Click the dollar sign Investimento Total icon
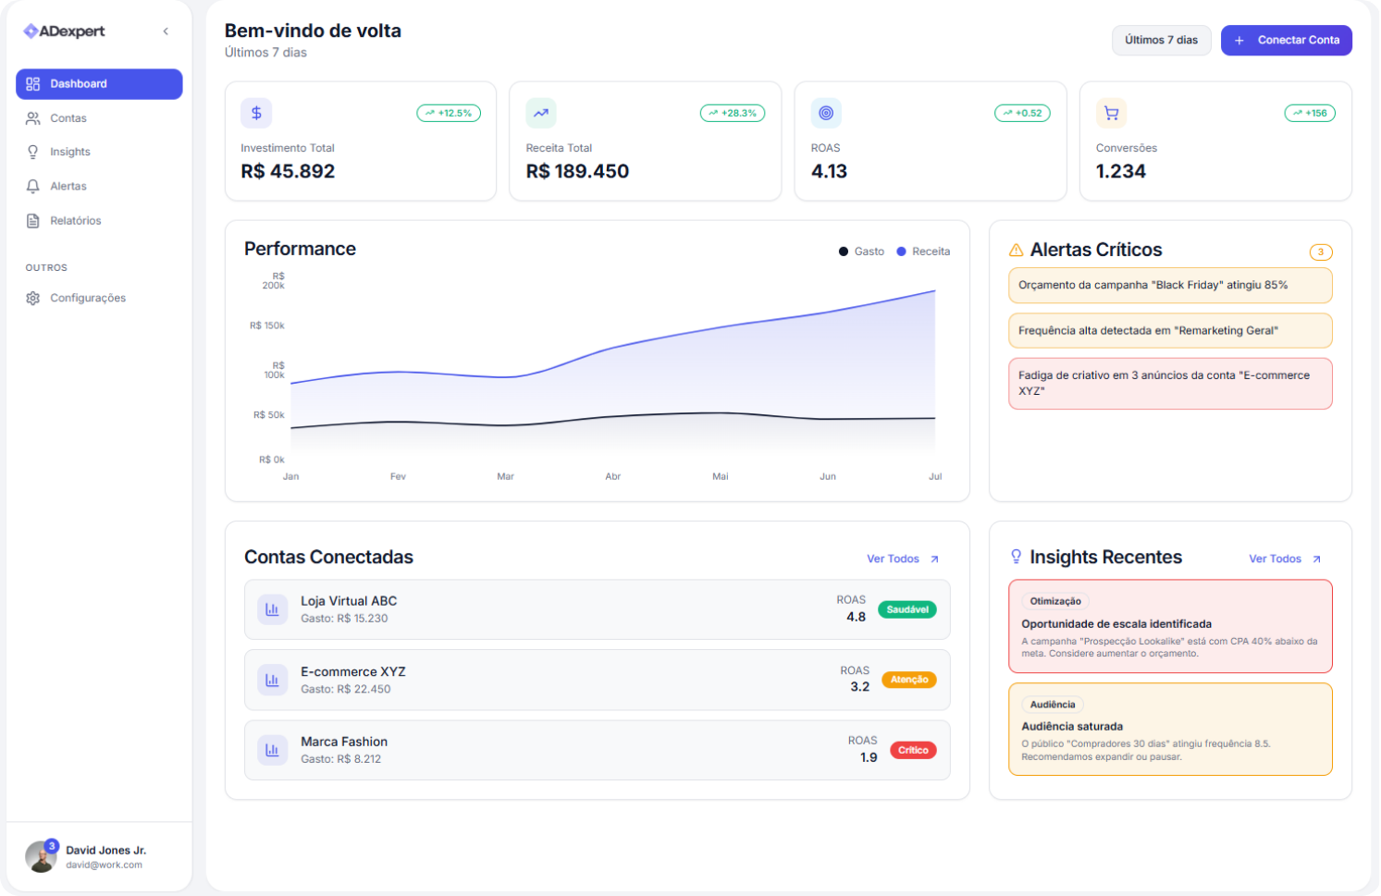This screenshot has height=896, width=1381. tap(256, 113)
